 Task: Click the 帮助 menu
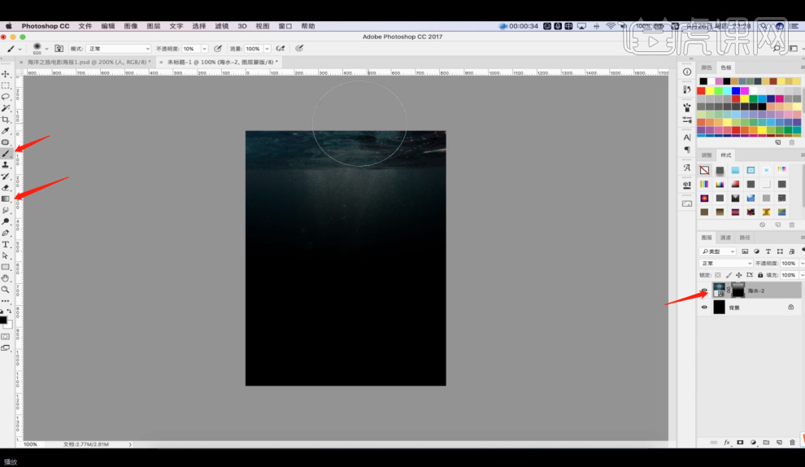pos(308,26)
